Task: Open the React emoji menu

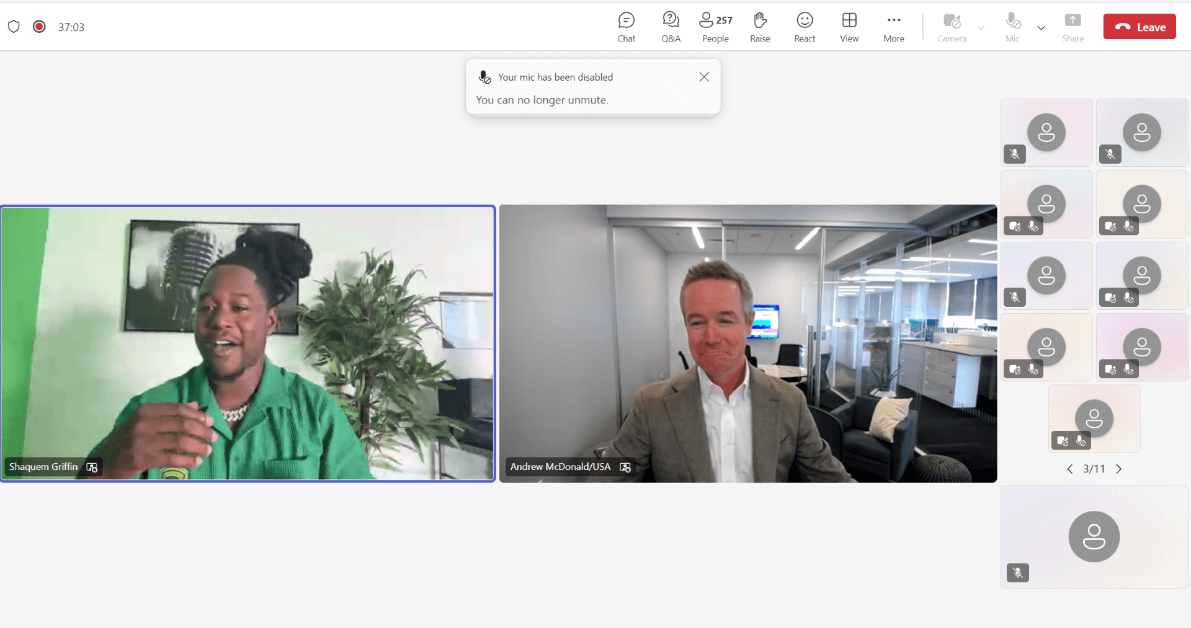Action: tap(805, 27)
